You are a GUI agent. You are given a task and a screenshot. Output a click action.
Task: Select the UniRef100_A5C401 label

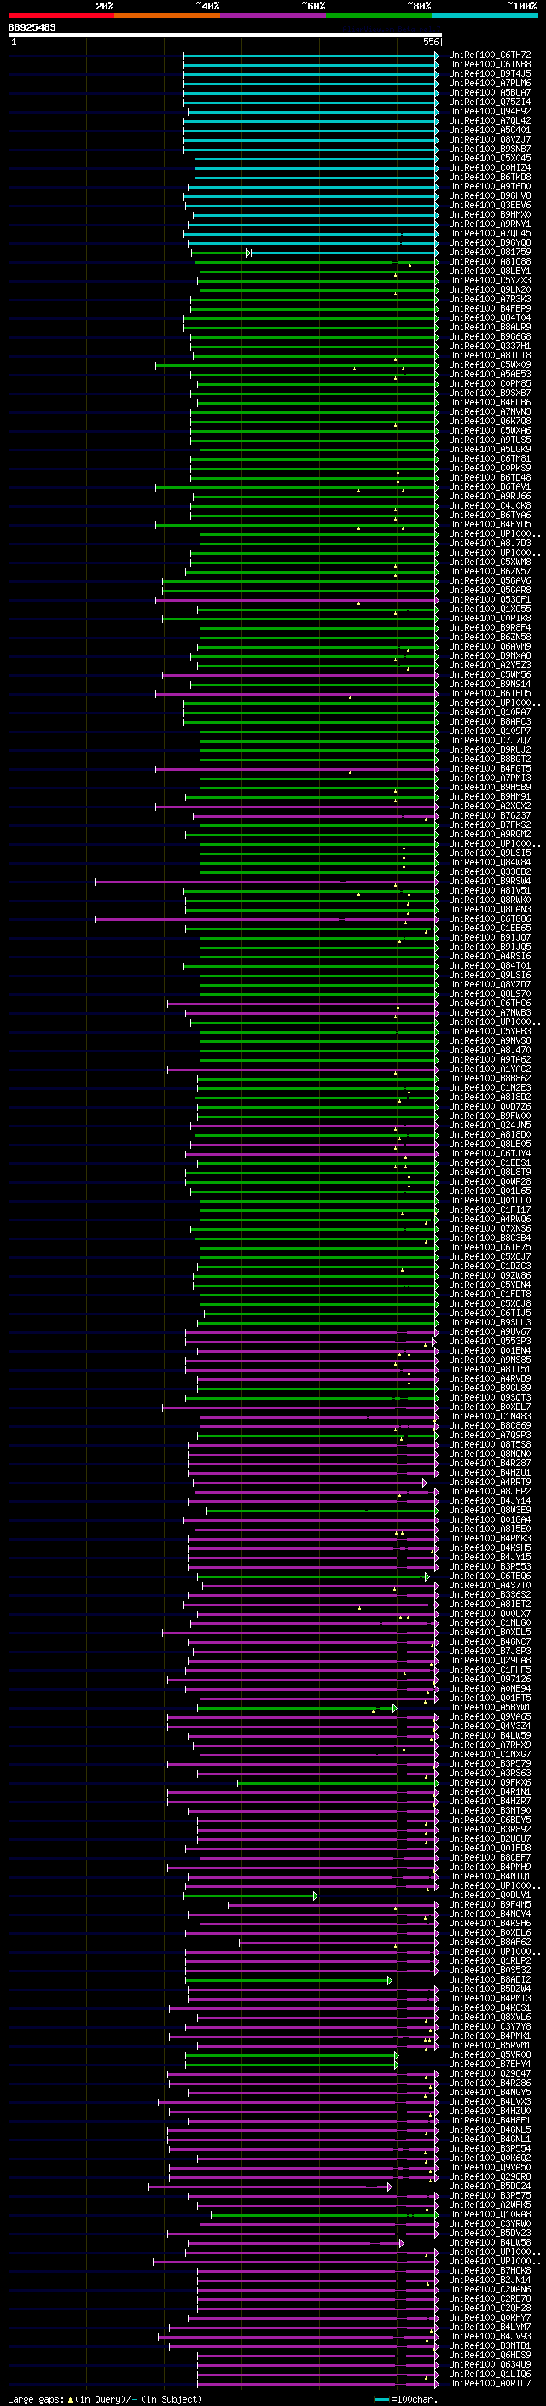coord(490,131)
